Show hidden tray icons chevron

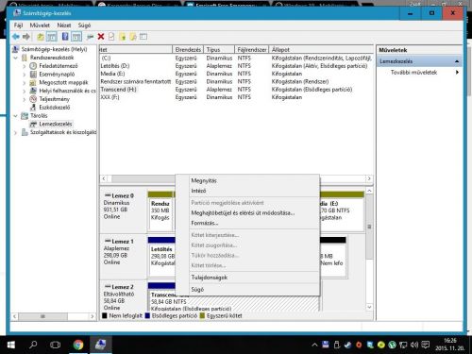[x=314, y=345]
